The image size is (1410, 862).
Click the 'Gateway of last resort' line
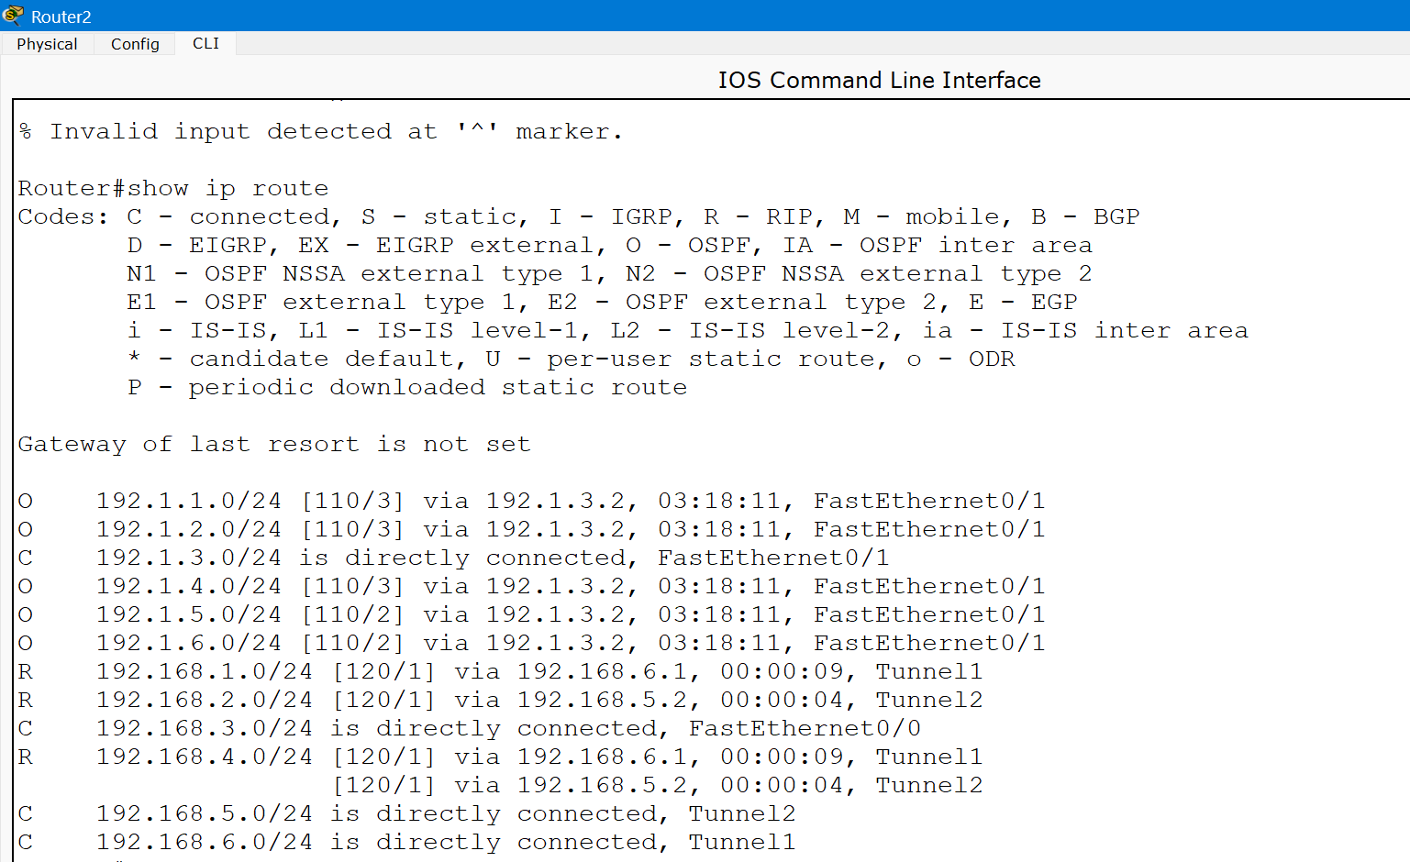273,445
